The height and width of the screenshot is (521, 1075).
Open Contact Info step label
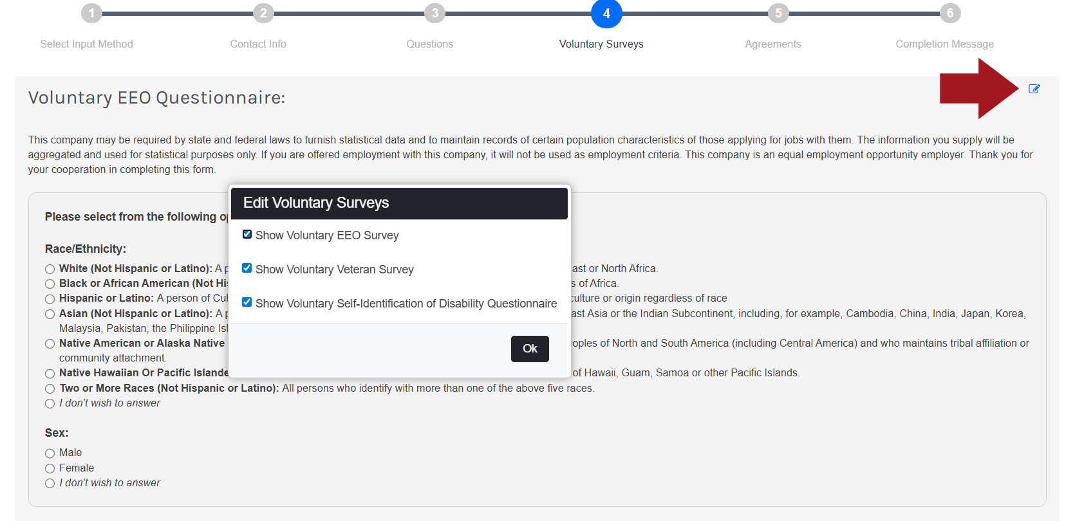click(x=258, y=44)
